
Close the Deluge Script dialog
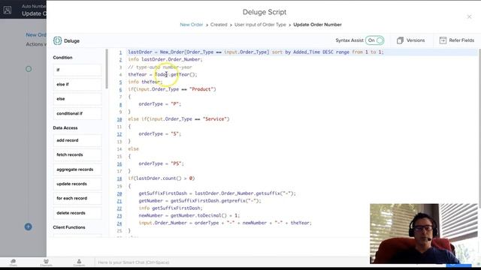469,16
